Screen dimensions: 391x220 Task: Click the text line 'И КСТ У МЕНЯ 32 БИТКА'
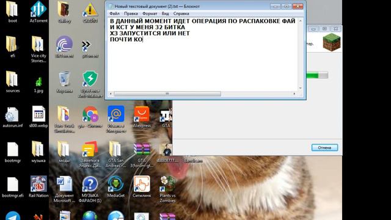(x=147, y=27)
